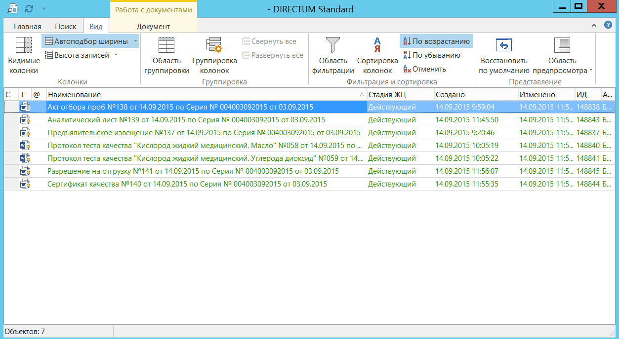Open the Документ ribbon tab
The image size is (619, 339).
[x=153, y=27]
